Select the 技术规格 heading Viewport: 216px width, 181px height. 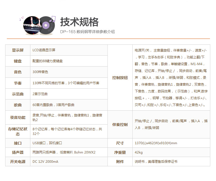(79, 22)
